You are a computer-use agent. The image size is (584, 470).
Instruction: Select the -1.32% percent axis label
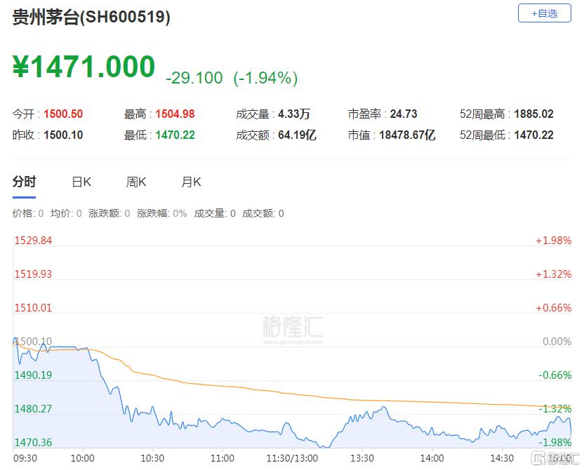point(555,408)
